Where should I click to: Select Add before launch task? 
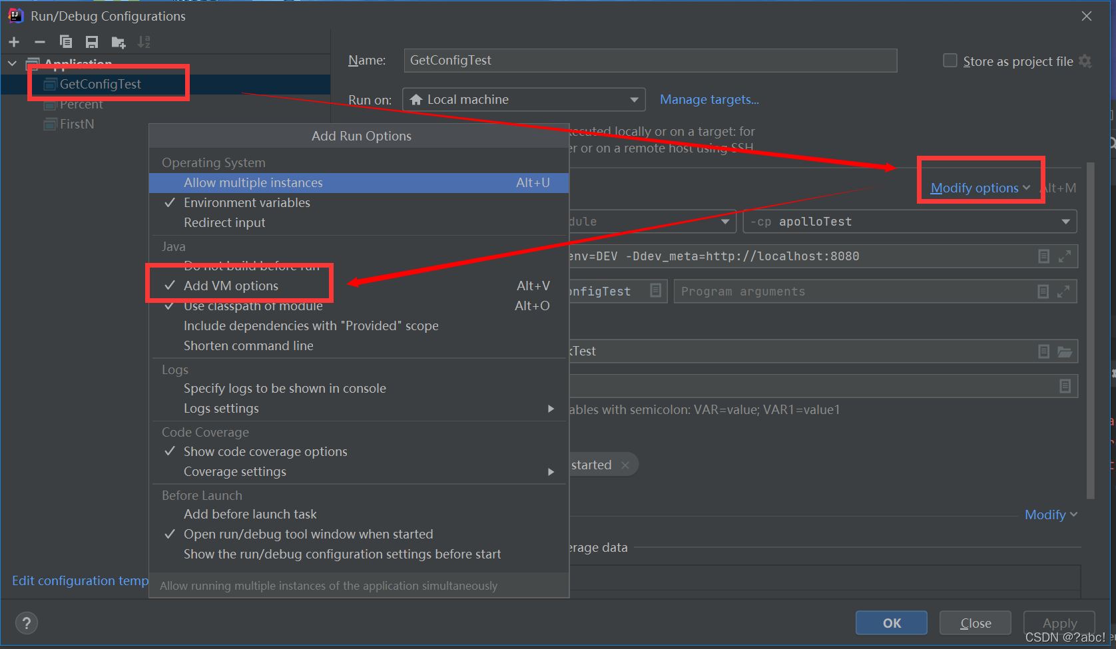click(x=360, y=514)
